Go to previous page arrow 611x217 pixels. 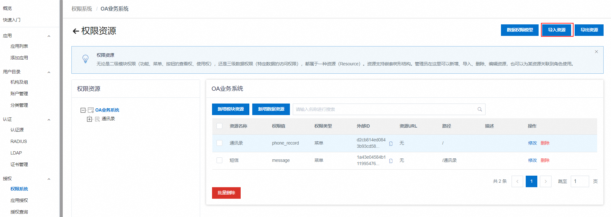coord(517,181)
